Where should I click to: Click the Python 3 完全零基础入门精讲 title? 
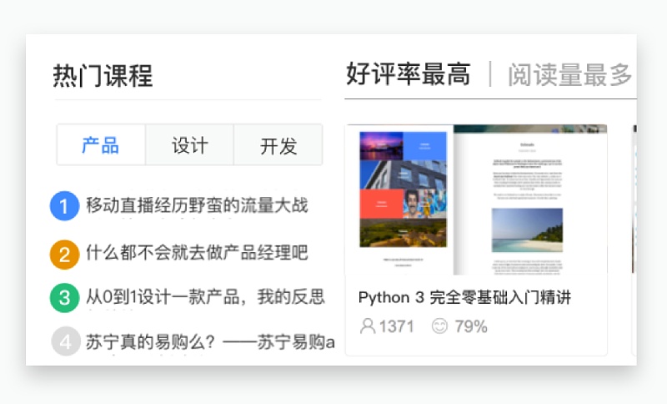464,298
